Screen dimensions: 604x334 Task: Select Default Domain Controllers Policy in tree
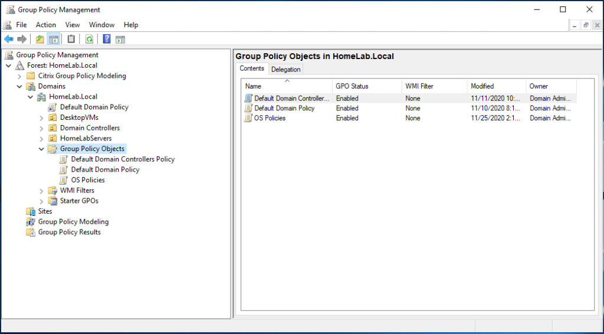[x=123, y=159]
